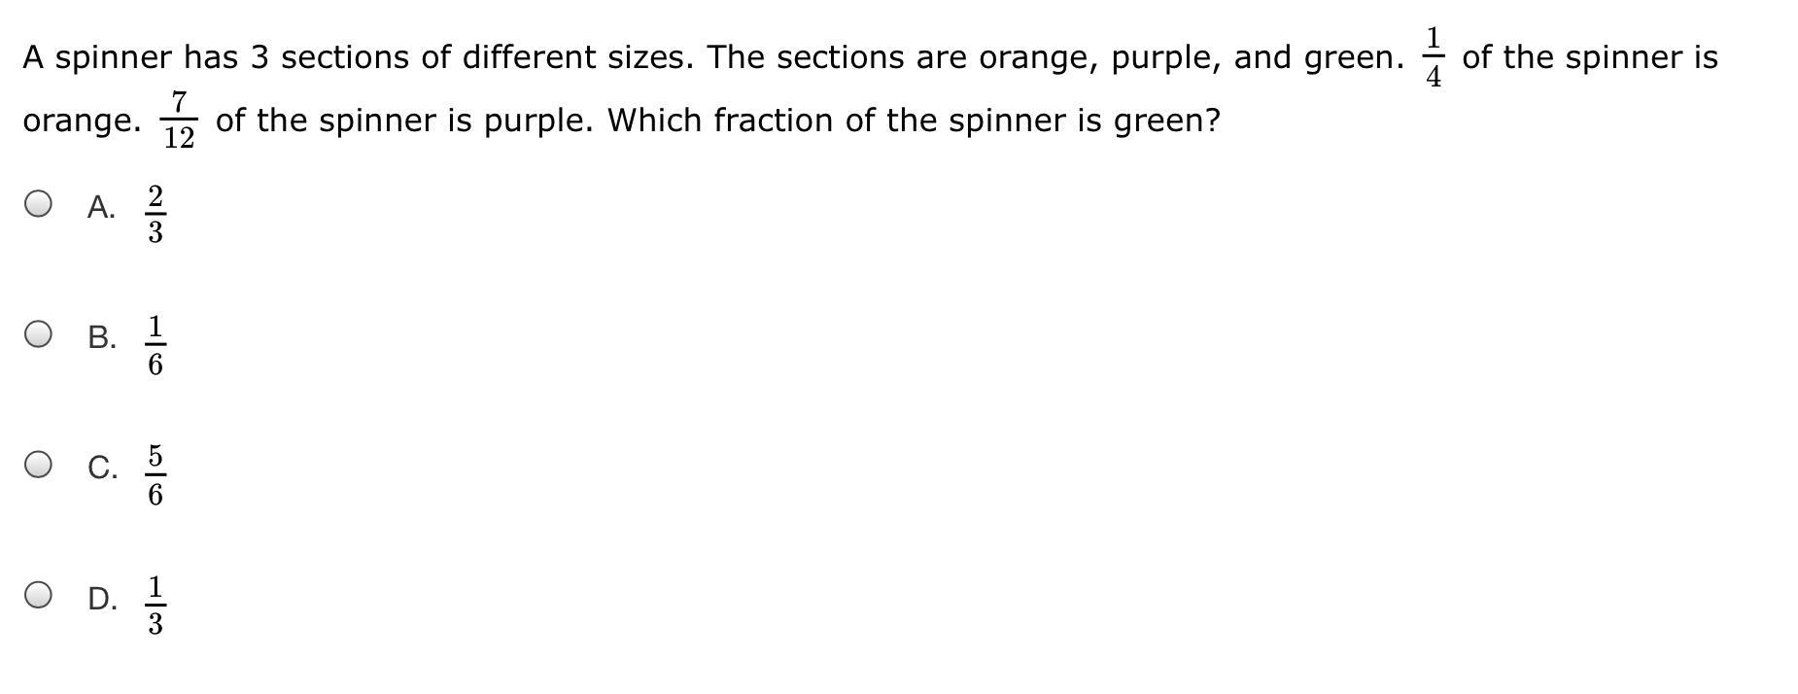Click the phrase 'The sections are orange, purple,'
The height and width of the screenshot is (694, 1798).
click(964, 58)
